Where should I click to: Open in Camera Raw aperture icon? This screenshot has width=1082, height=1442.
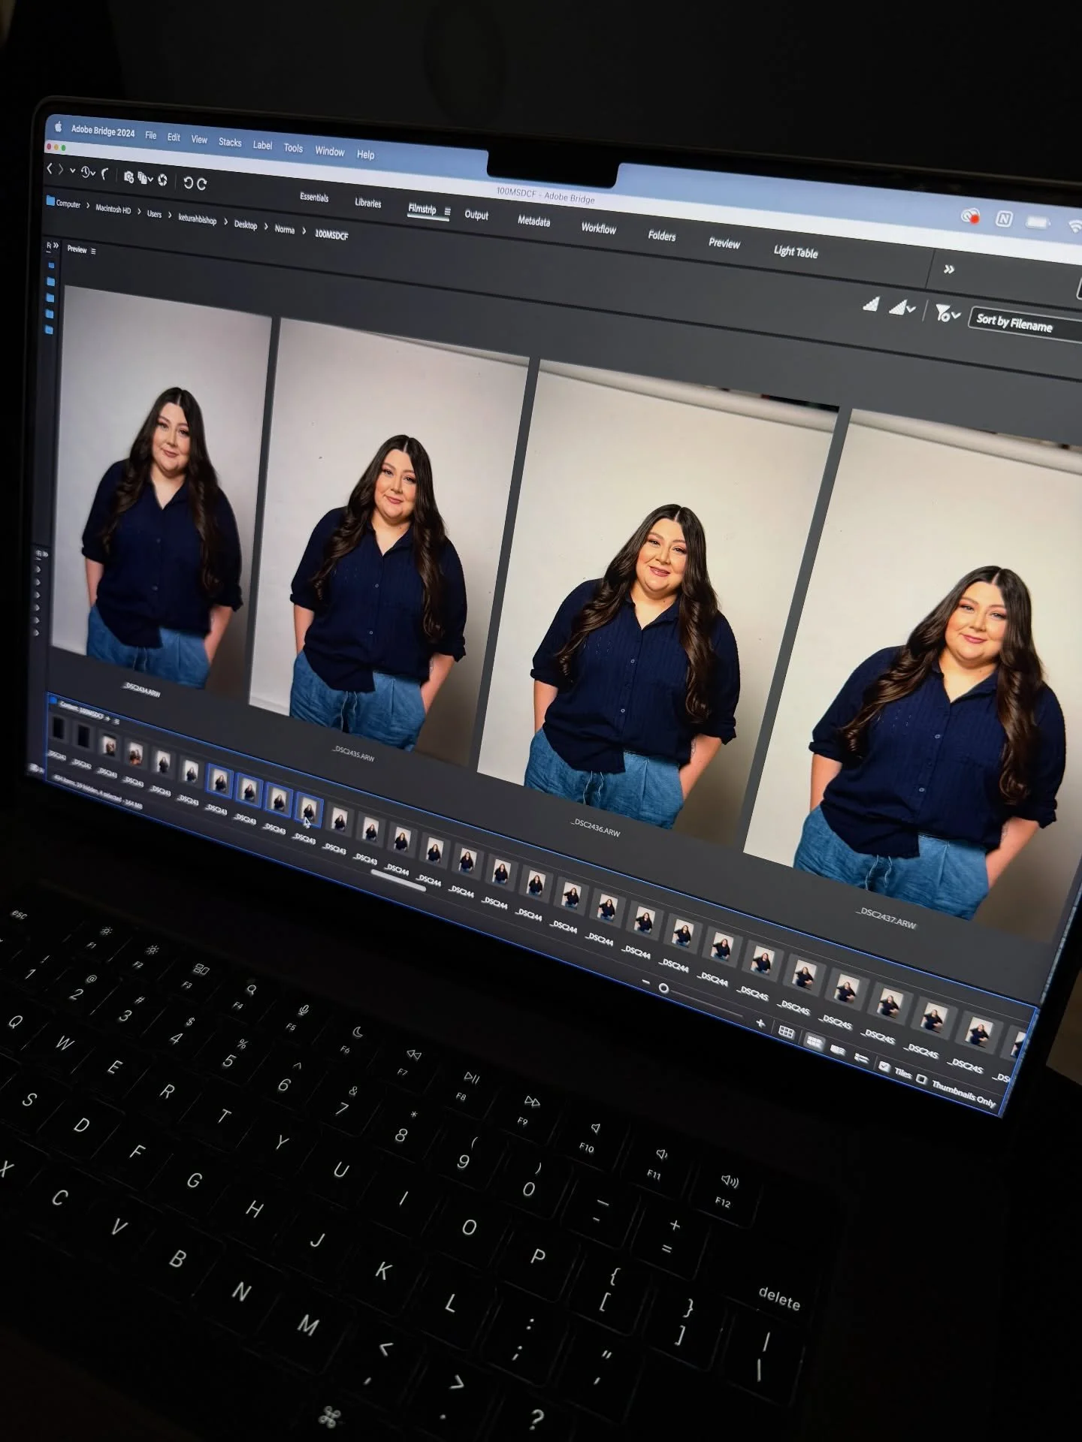(162, 180)
